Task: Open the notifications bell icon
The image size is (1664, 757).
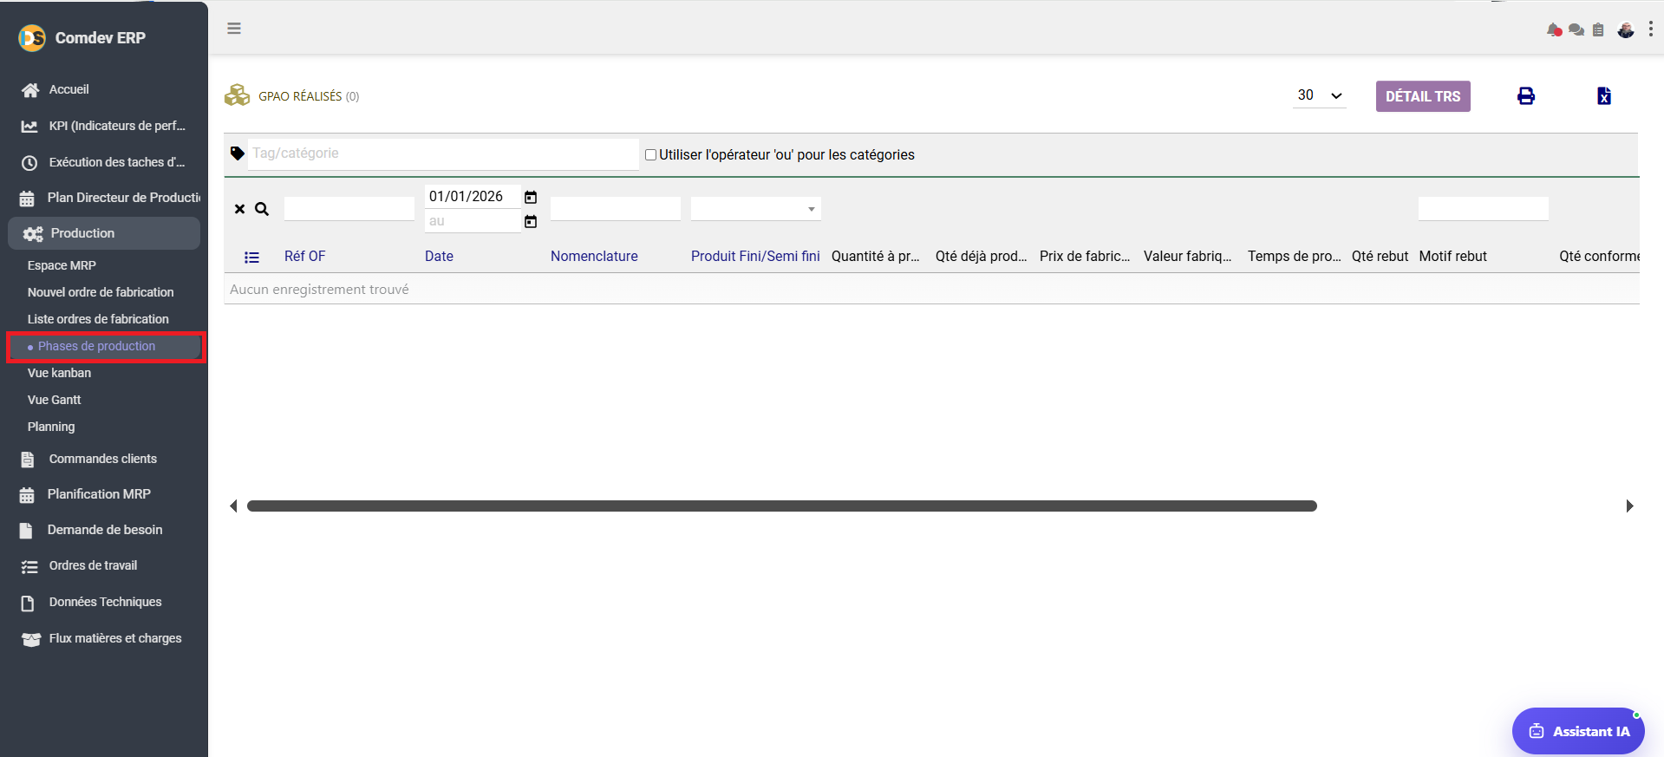Action: (x=1554, y=30)
